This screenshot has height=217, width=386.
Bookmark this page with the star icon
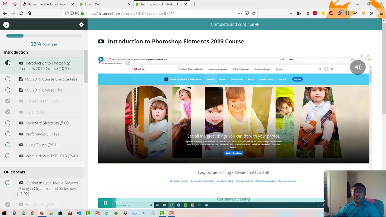click(254, 13)
